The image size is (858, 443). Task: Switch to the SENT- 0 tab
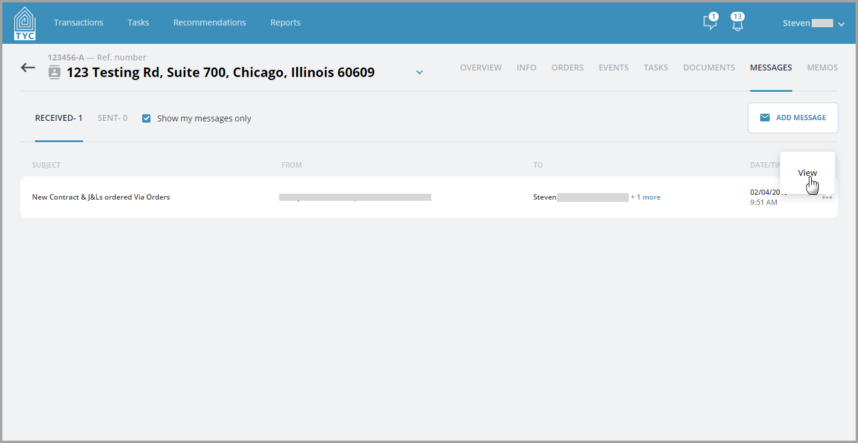tap(113, 118)
